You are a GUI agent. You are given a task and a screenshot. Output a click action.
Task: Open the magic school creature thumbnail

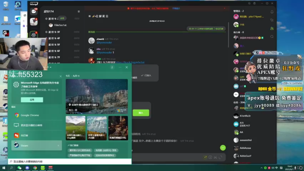pos(118,128)
